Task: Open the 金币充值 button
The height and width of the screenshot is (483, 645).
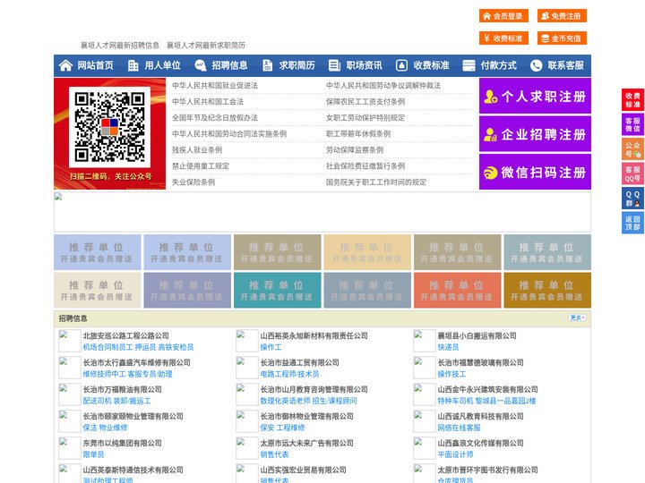Action: click(562, 38)
